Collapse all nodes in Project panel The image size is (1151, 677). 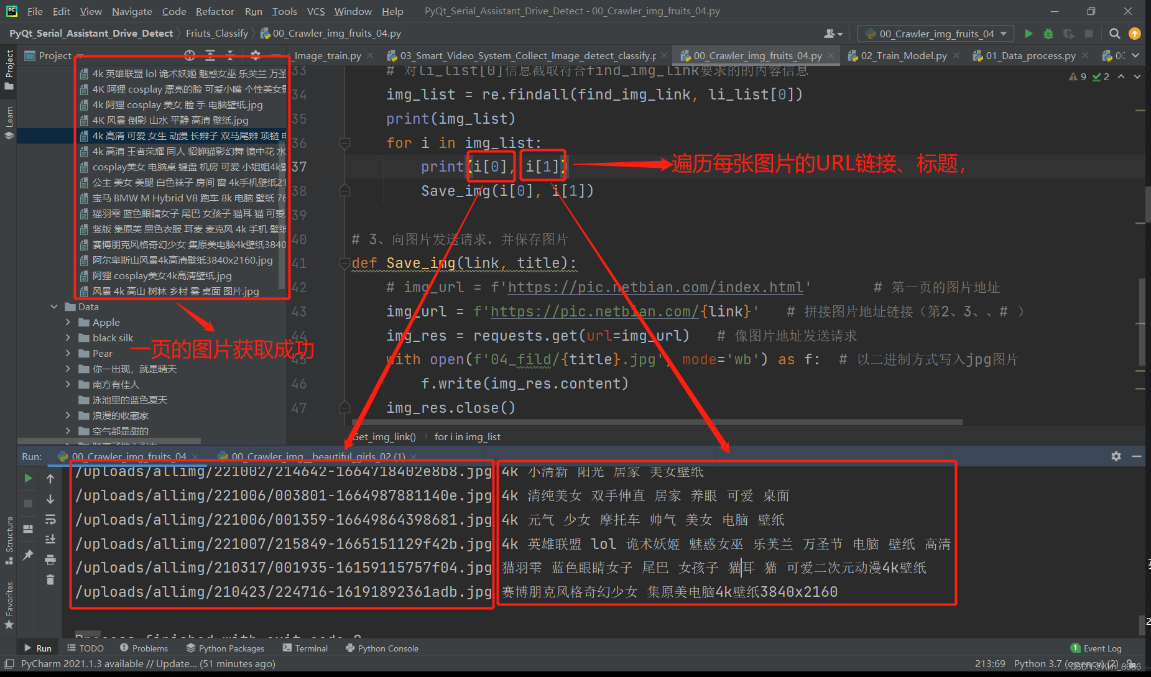[x=230, y=55]
